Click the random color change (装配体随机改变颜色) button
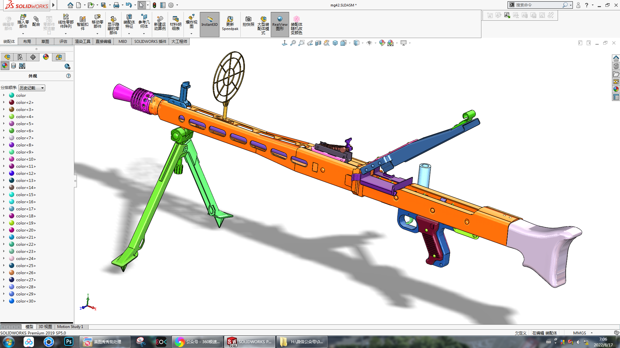Viewport: 620px width, 348px height. pos(296,24)
